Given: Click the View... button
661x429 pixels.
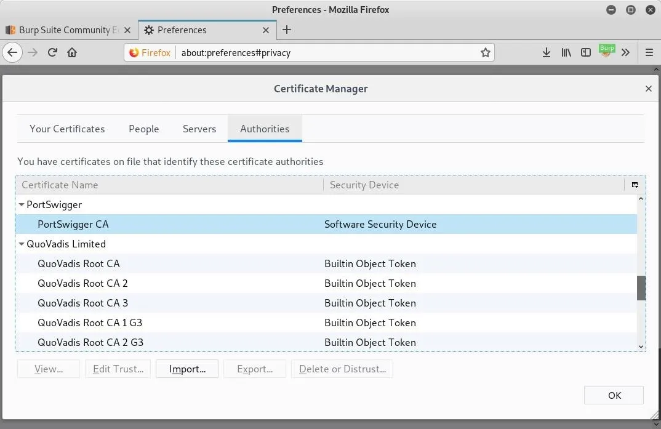Looking at the screenshot, I should click(49, 369).
